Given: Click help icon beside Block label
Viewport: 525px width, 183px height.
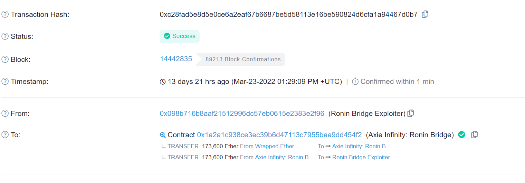Looking at the screenshot, I should point(5,60).
